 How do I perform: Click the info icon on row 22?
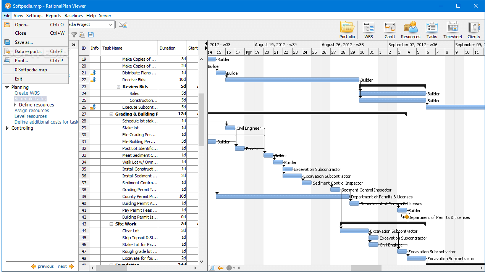tap(92, 80)
